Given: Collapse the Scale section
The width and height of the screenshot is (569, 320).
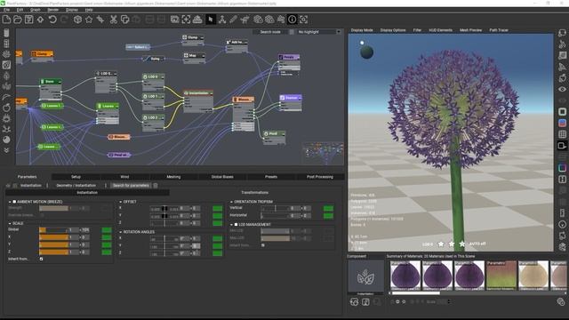Looking at the screenshot, I should [10, 223].
